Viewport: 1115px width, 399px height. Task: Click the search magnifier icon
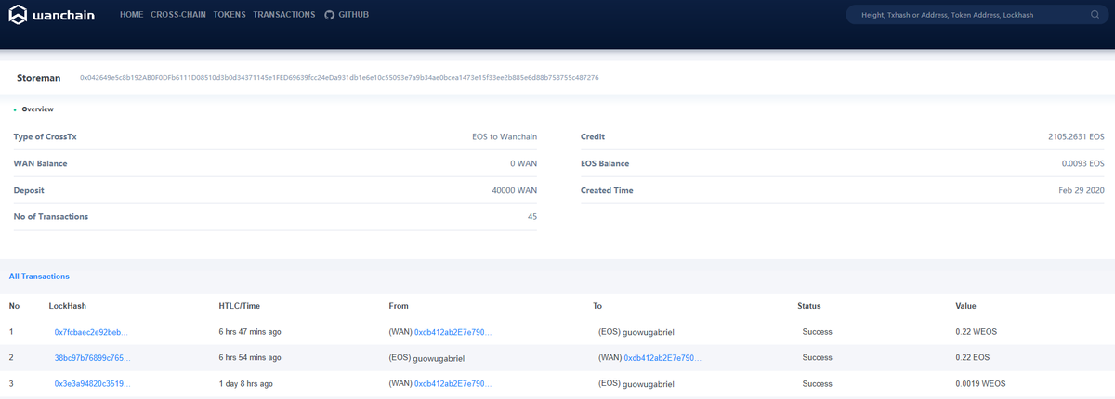click(x=1095, y=15)
